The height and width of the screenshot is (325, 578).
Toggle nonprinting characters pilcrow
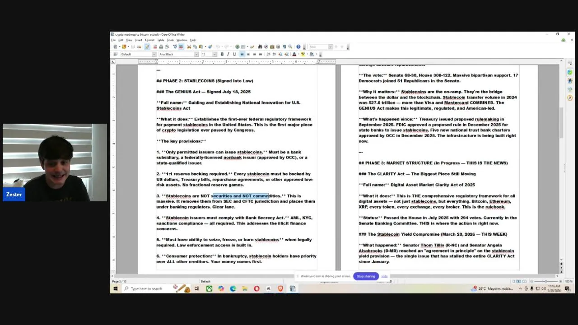284,46
